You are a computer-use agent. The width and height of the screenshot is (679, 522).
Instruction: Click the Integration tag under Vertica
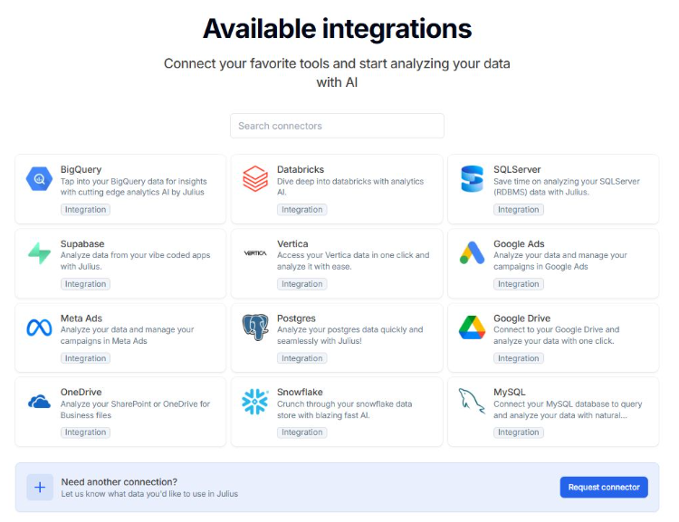pos(301,284)
